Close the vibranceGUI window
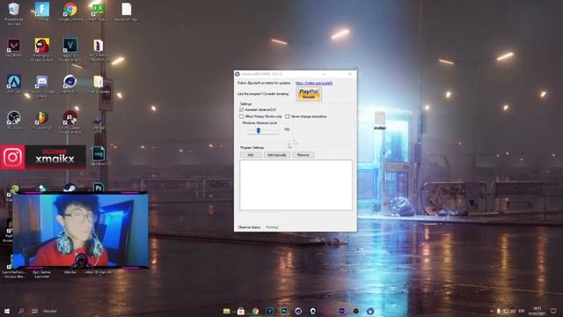The image size is (563, 317). [x=350, y=74]
